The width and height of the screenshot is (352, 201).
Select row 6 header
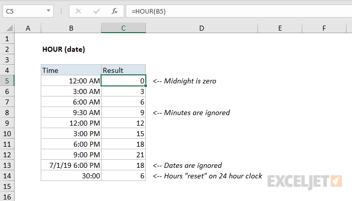coord(7,91)
